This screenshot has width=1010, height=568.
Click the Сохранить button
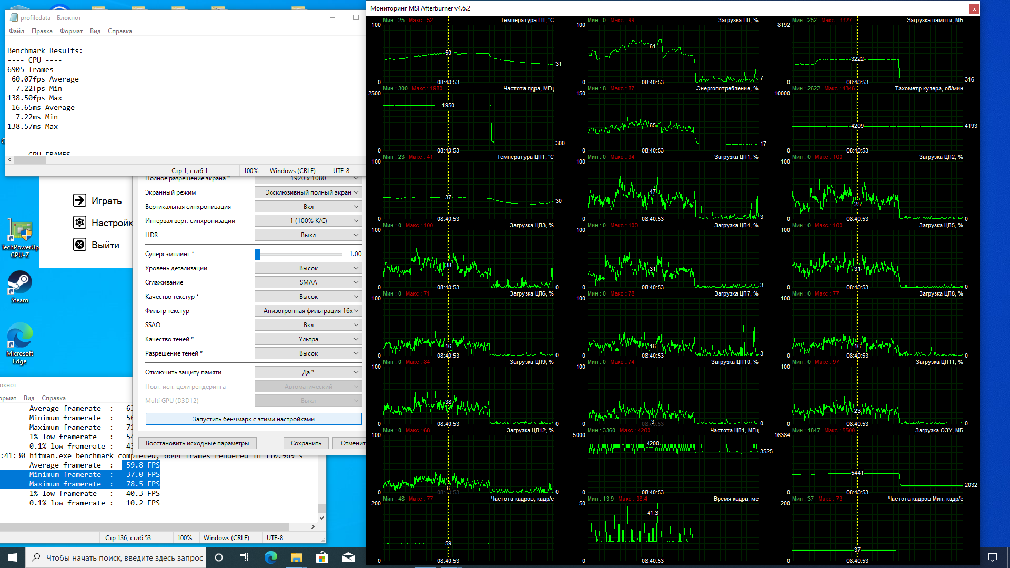(x=306, y=443)
